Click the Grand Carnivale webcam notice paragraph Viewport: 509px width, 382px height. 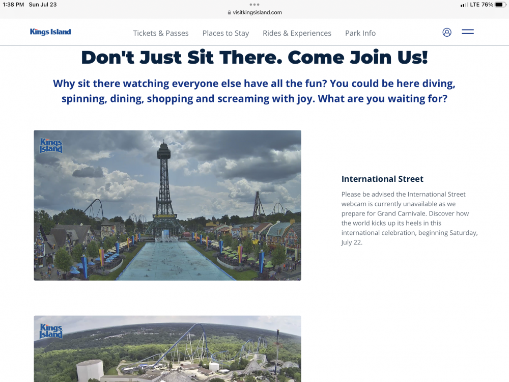click(409, 218)
